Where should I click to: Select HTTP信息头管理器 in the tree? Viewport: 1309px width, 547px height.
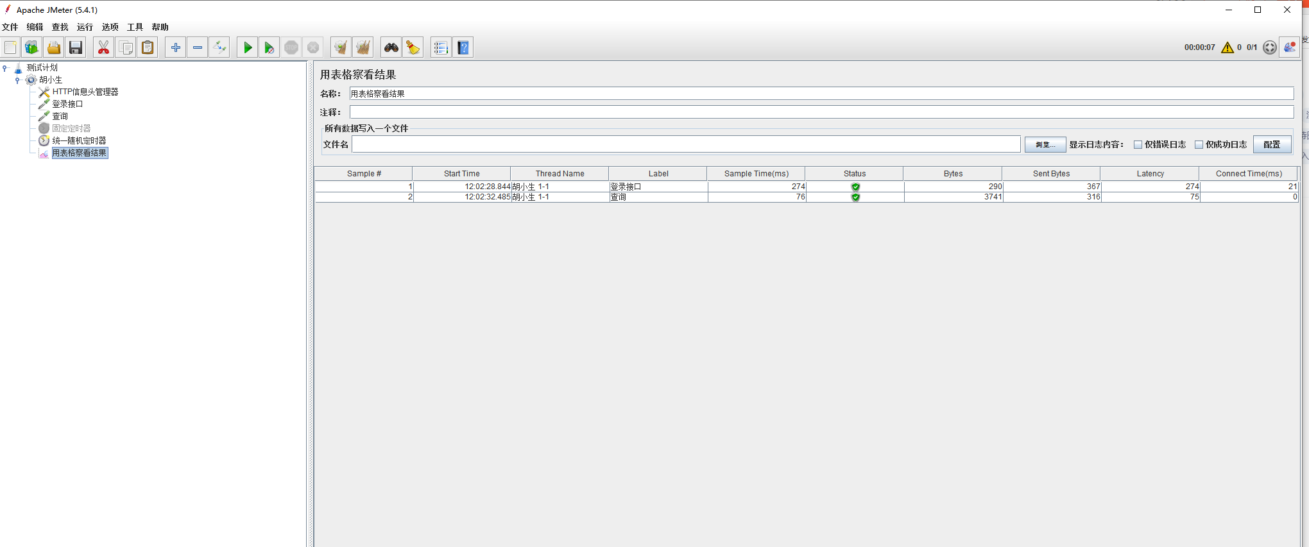85,92
